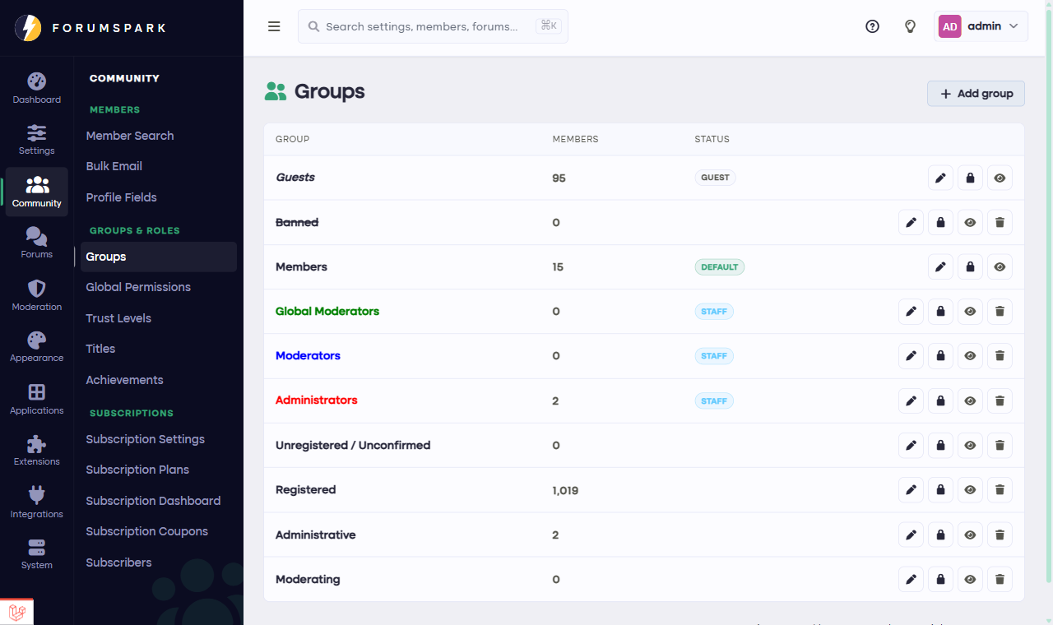Delete the Moderators group
The image size is (1053, 625).
tap(1000, 356)
